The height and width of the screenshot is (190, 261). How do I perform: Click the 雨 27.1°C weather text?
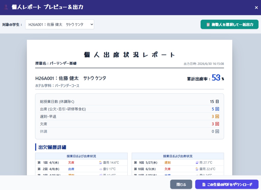(x=206, y=162)
